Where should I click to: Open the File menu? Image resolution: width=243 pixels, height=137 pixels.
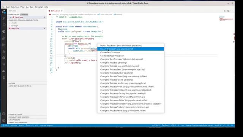click(3, 7)
